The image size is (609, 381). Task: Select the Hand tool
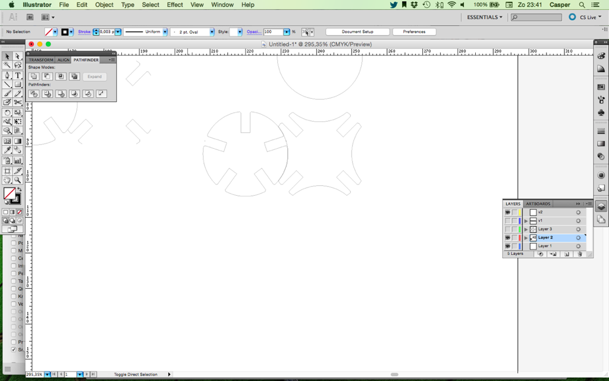coord(7,180)
